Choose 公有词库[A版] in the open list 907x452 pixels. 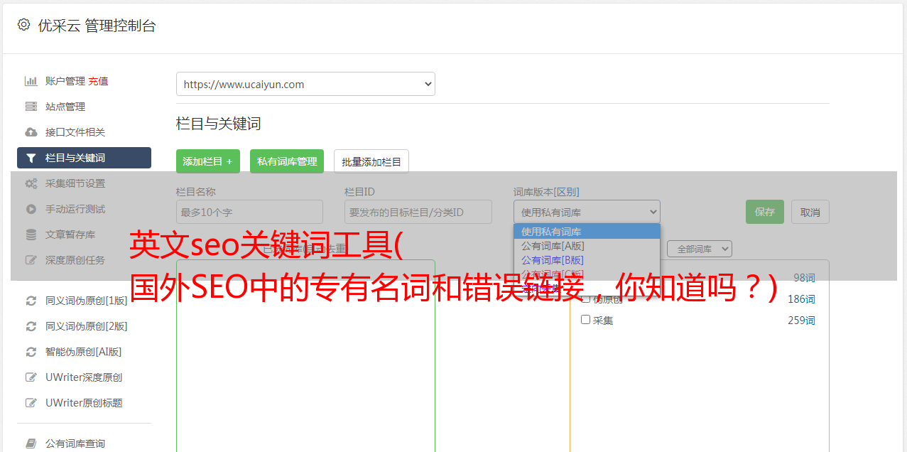pyautogui.click(x=587, y=246)
